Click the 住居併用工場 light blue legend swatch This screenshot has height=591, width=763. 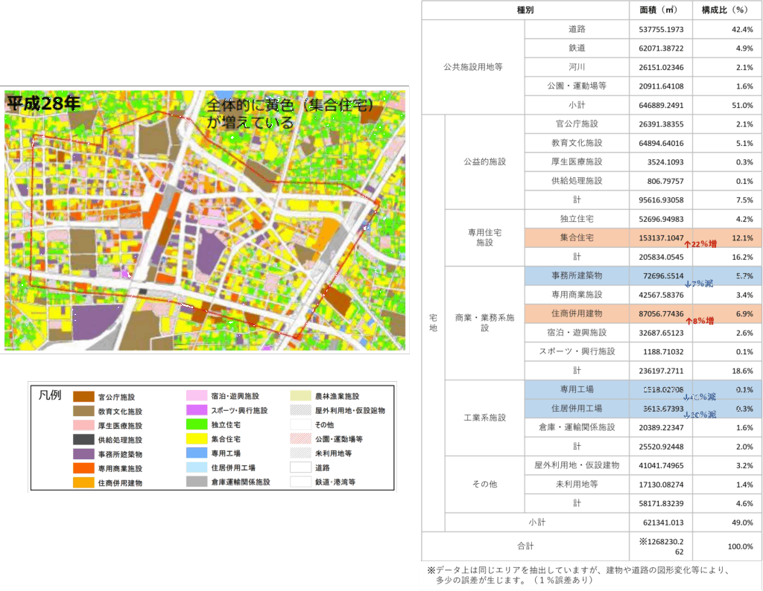197,467
